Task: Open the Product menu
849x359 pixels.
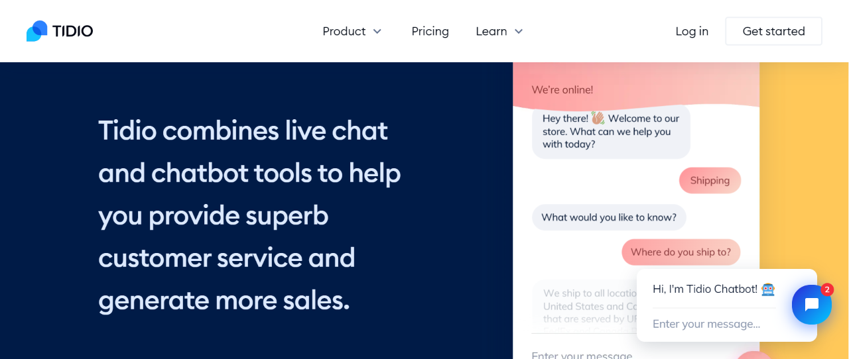Action: [x=352, y=31]
